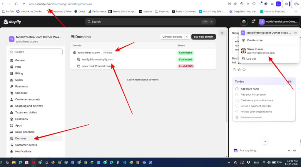Show hidden system tray icons
The height and width of the screenshot is (167, 301).
[x=229, y=163]
